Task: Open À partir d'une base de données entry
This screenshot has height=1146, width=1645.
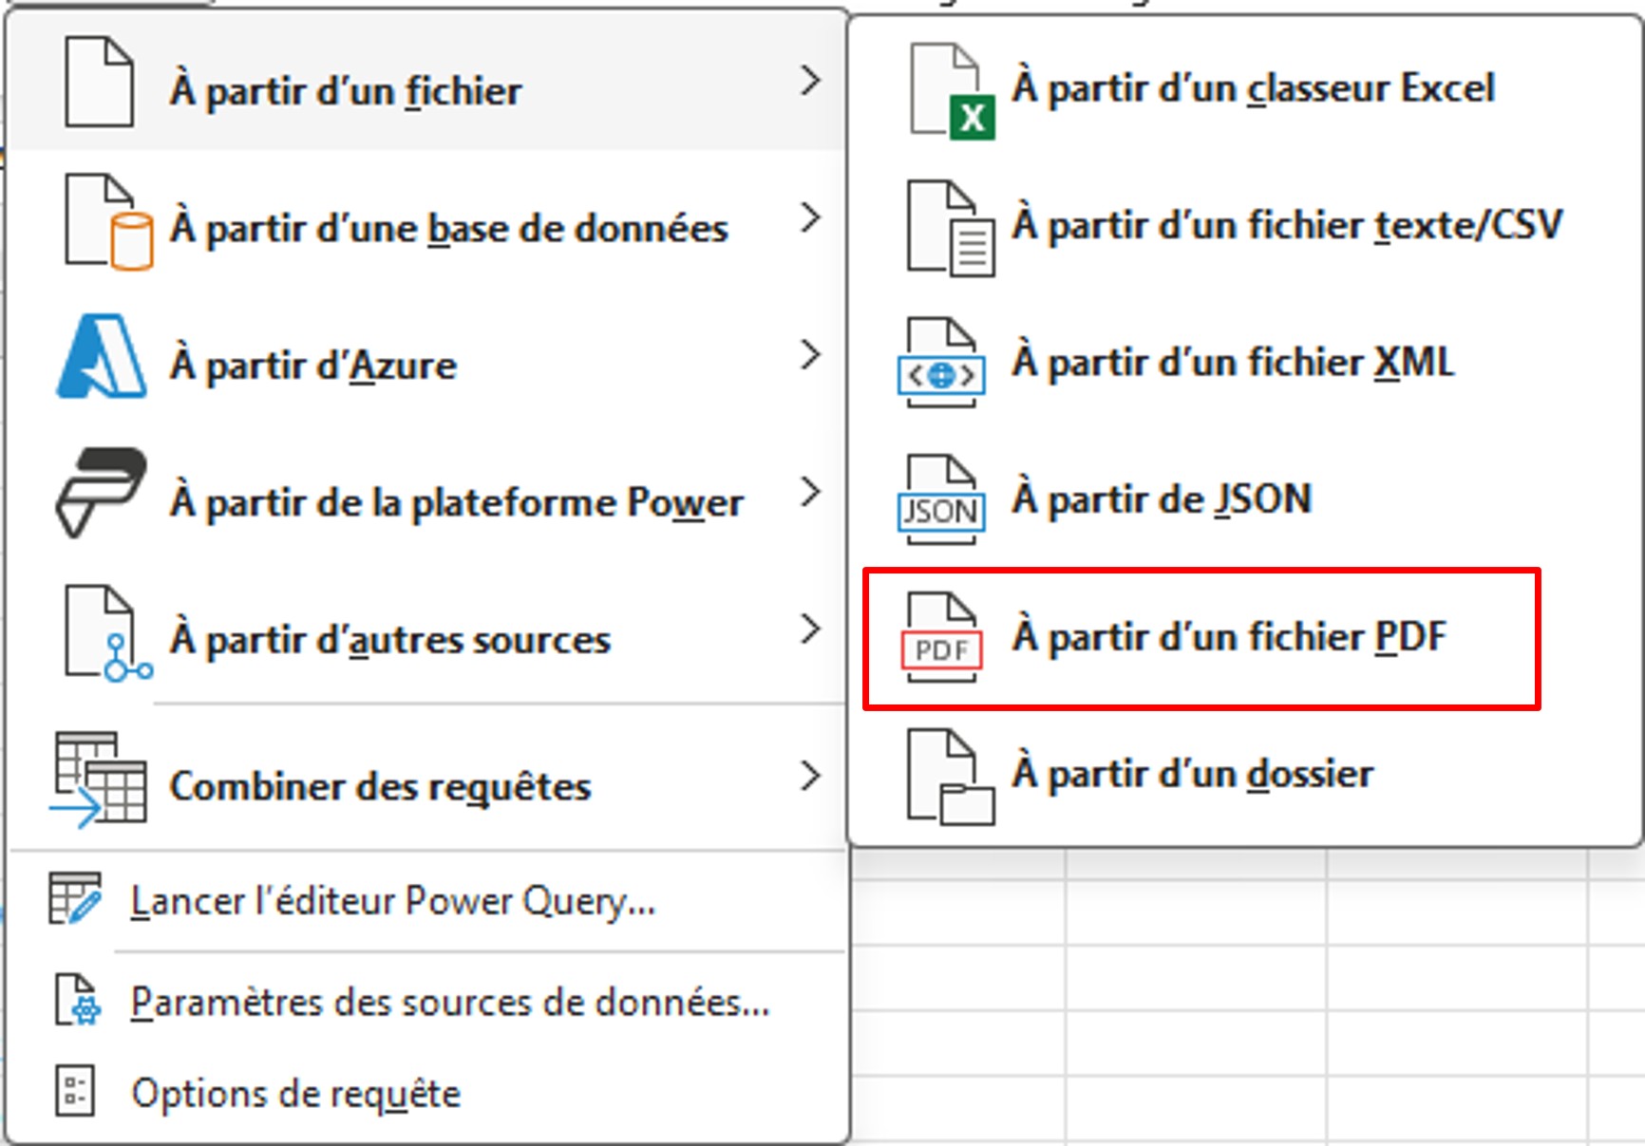Action: click(x=427, y=220)
